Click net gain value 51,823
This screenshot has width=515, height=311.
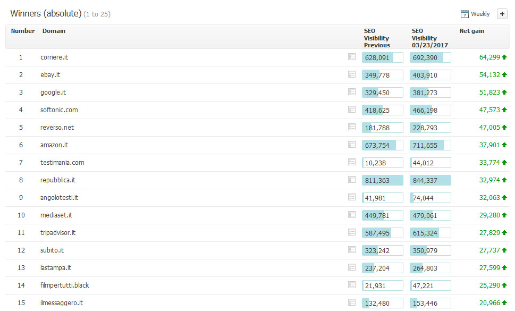(x=489, y=93)
